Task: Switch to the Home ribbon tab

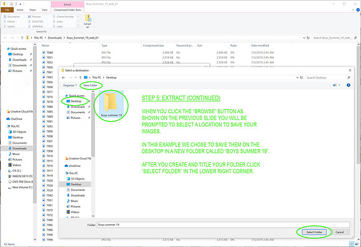Action: click(20, 10)
